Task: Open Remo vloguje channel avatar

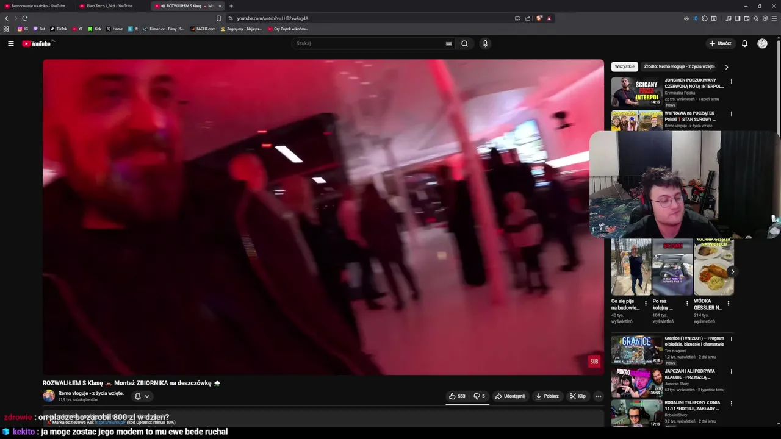Action: [x=48, y=396]
